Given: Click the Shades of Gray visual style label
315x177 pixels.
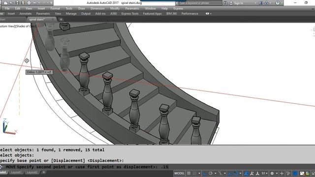Looking at the screenshot, I should tap(26, 26).
